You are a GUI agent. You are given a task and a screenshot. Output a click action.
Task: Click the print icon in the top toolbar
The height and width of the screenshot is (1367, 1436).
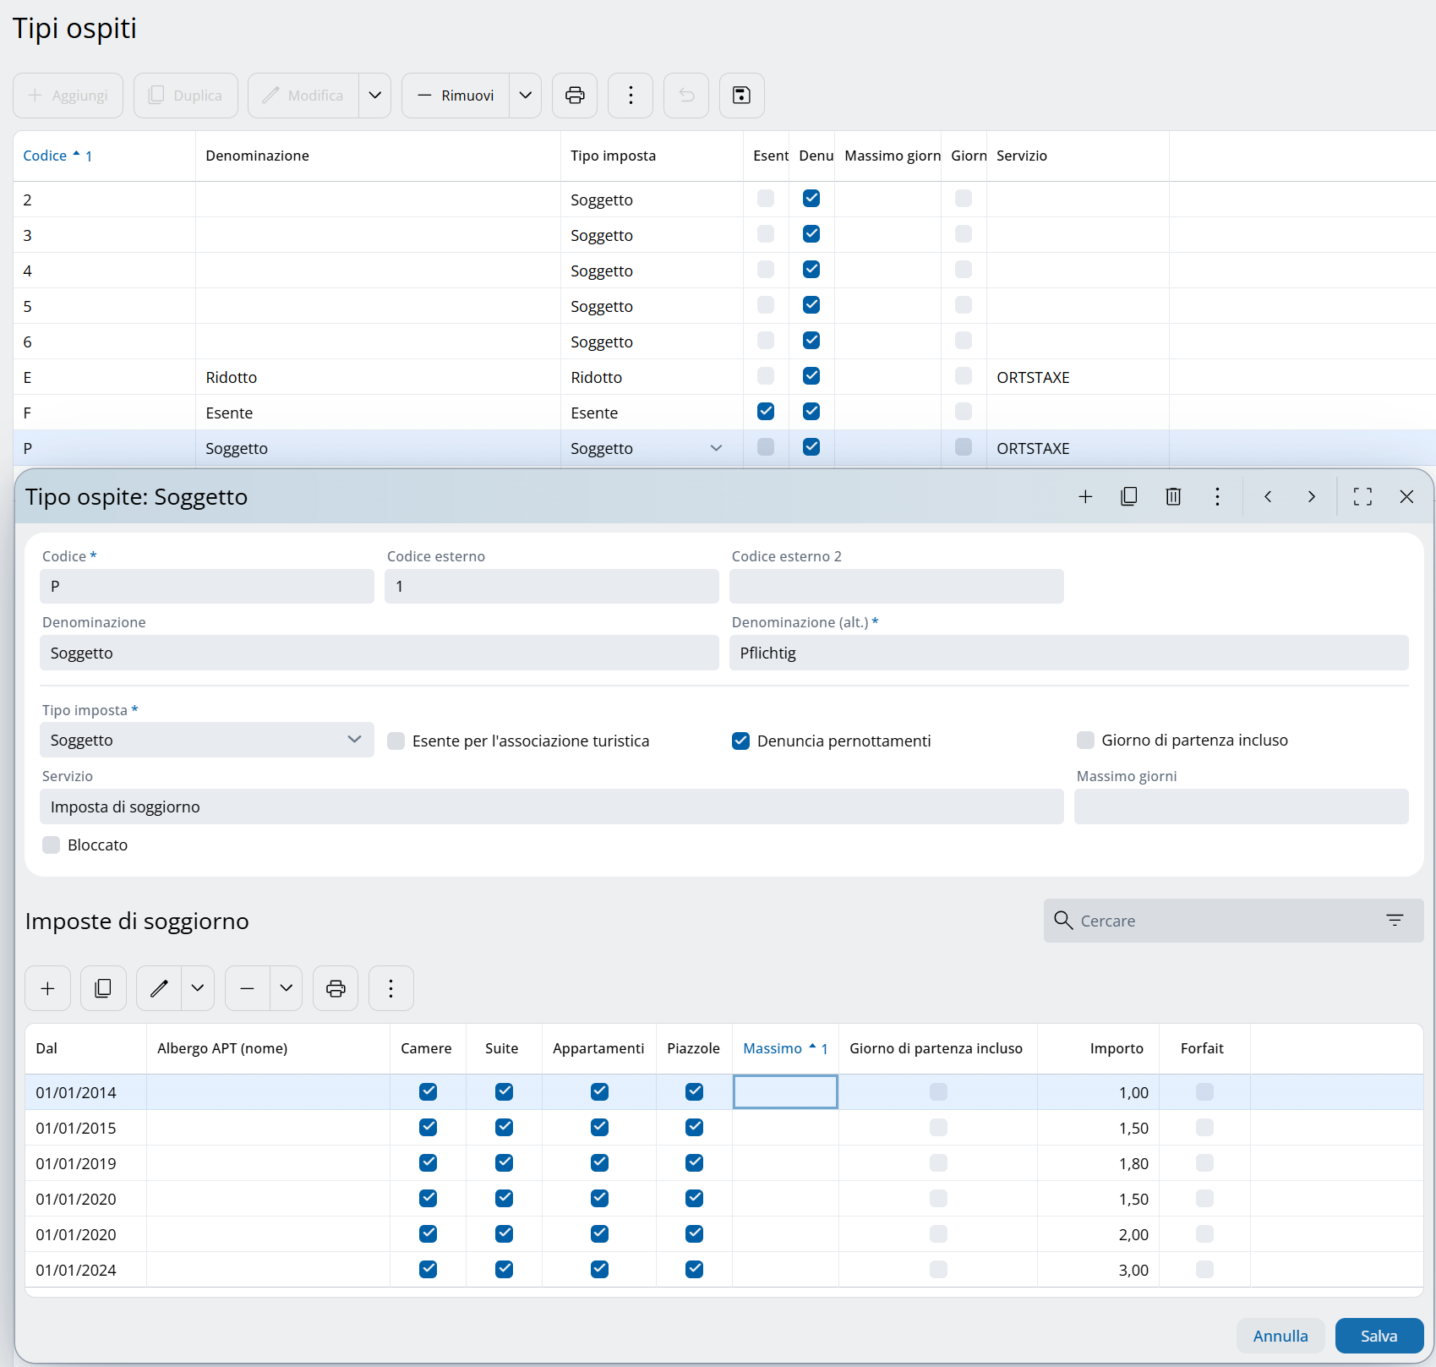click(575, 96)
